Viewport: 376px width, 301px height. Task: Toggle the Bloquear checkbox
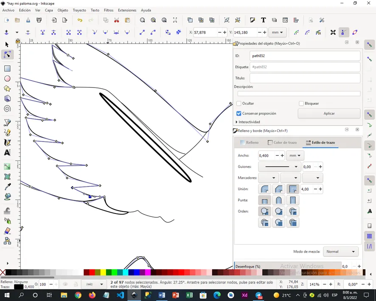tap(301, 103)
